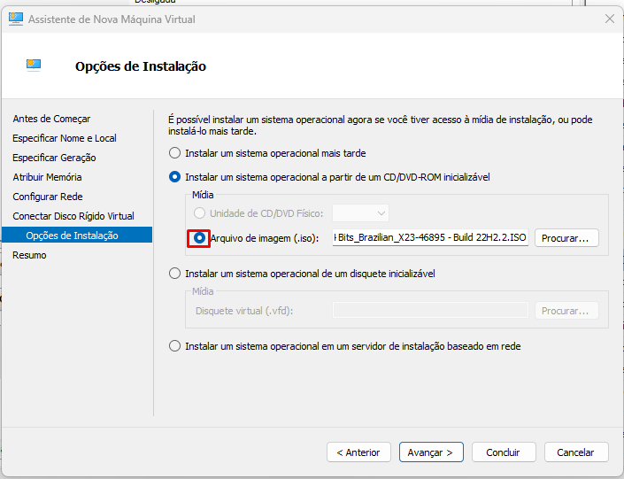Select network-based installation server option
The width and height of the screenshot is (624, 479).
click(175, 346)
